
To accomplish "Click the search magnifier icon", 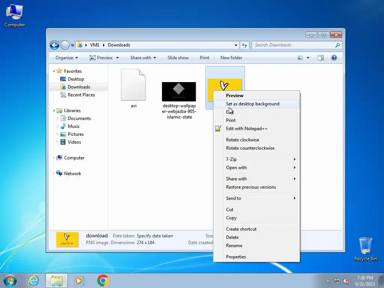I will (338, 45).
